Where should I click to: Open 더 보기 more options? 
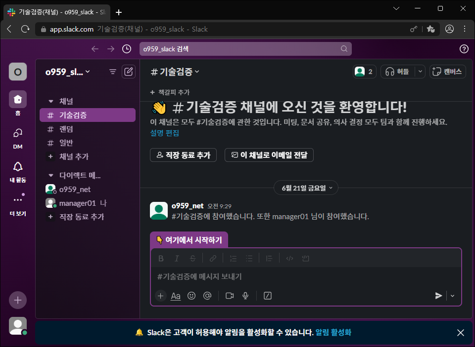tap(18, 205)
